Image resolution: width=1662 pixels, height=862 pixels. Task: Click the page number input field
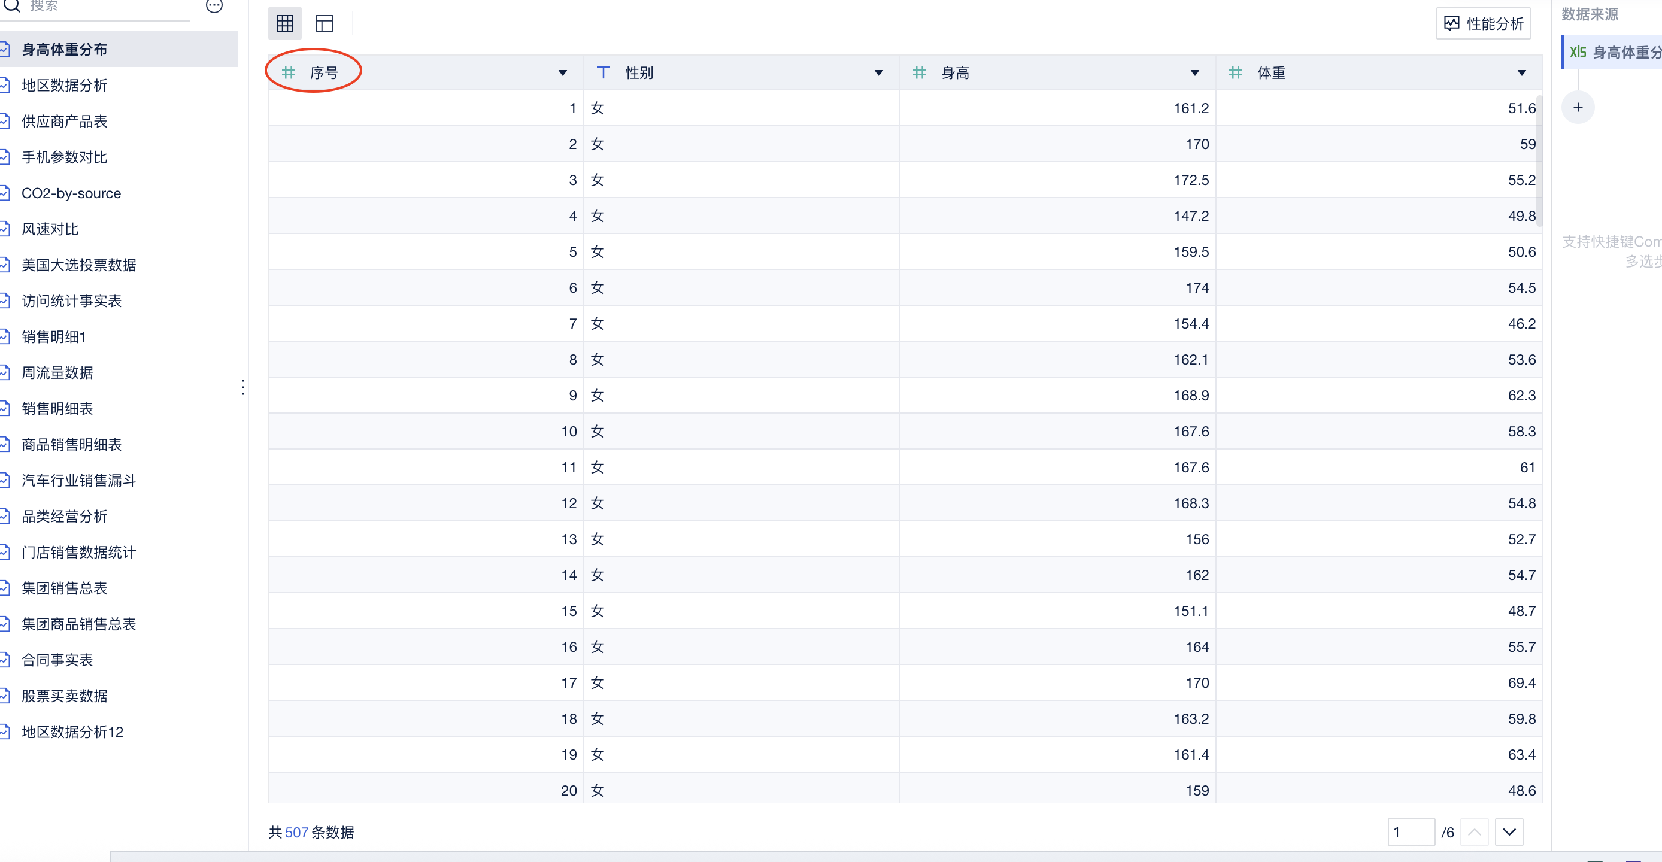[x=1411, y=831]
